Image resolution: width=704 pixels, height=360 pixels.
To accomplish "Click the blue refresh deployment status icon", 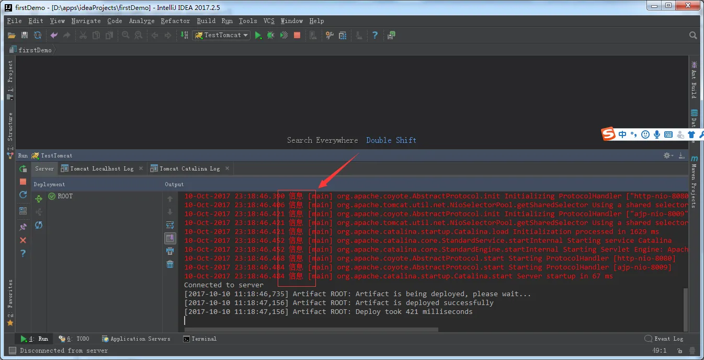I will (39, 225).
